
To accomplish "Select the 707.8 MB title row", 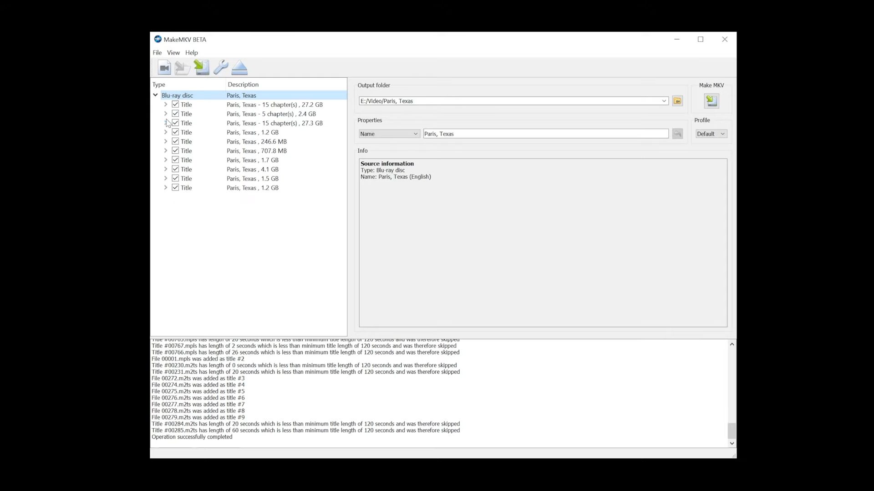I will tap(249, 151).
